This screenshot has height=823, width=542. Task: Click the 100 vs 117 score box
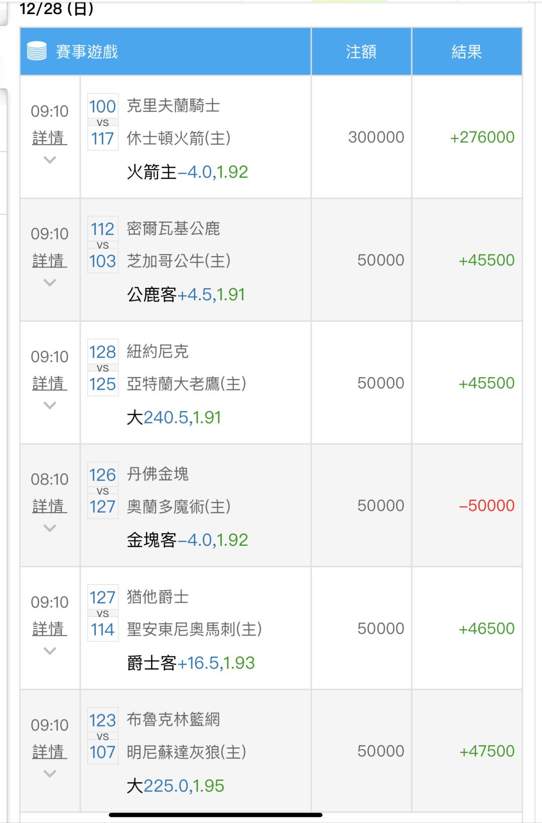click(x=103, y=122)
